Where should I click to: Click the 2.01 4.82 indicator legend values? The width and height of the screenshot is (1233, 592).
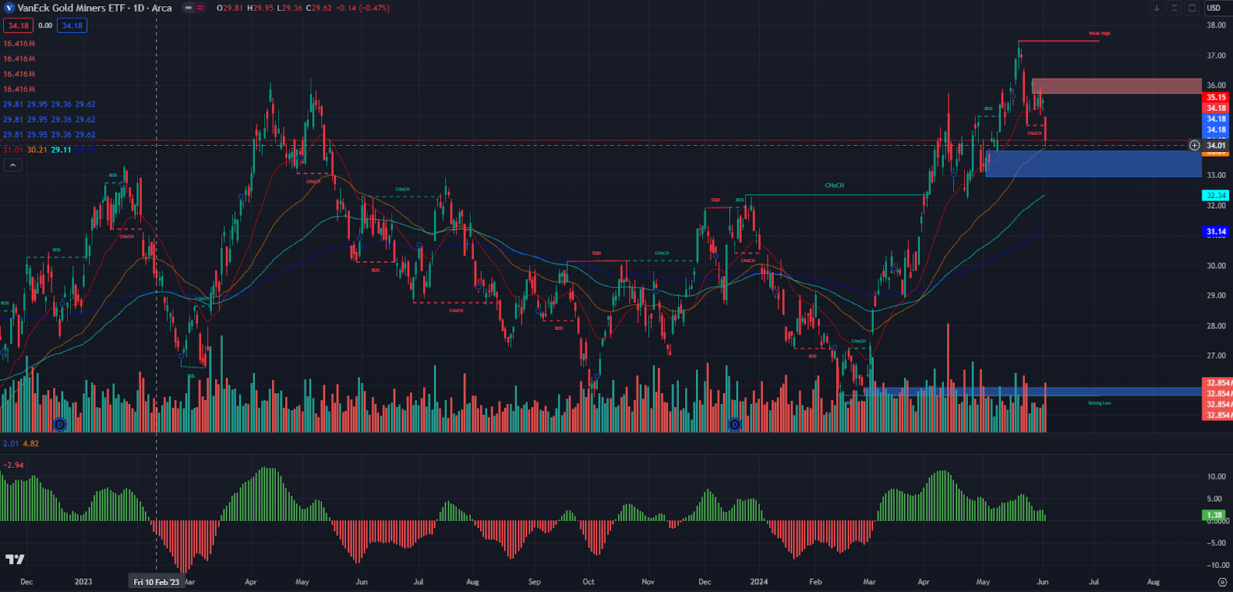coord(21,443)
